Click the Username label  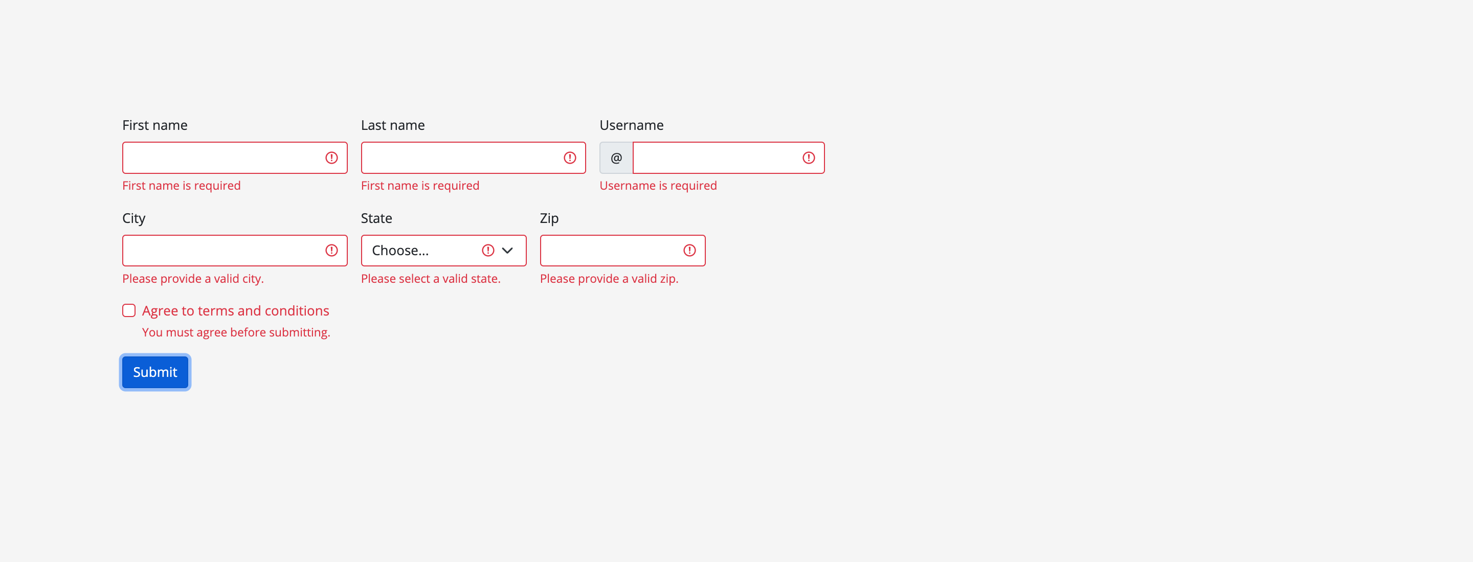pos(631,125)
